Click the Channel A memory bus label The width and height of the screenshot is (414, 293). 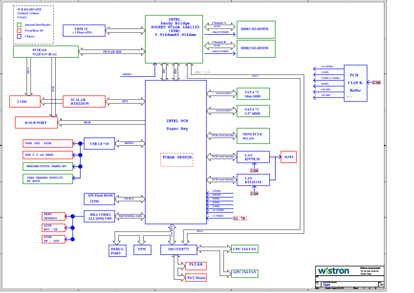pos(219,23)
